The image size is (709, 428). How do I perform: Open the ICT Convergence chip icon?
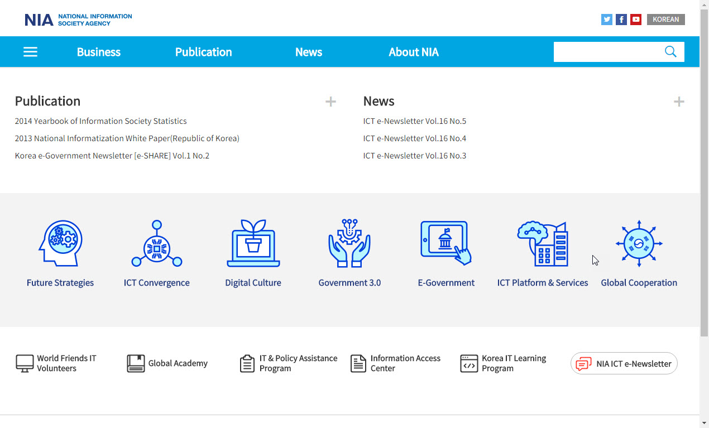[x=157, y=243]
